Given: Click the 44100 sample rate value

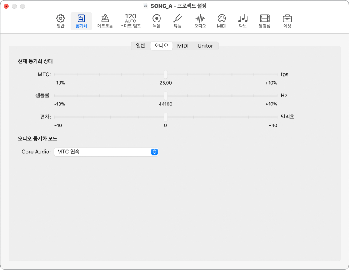Looking at the screenshot, I should [166, 104].
